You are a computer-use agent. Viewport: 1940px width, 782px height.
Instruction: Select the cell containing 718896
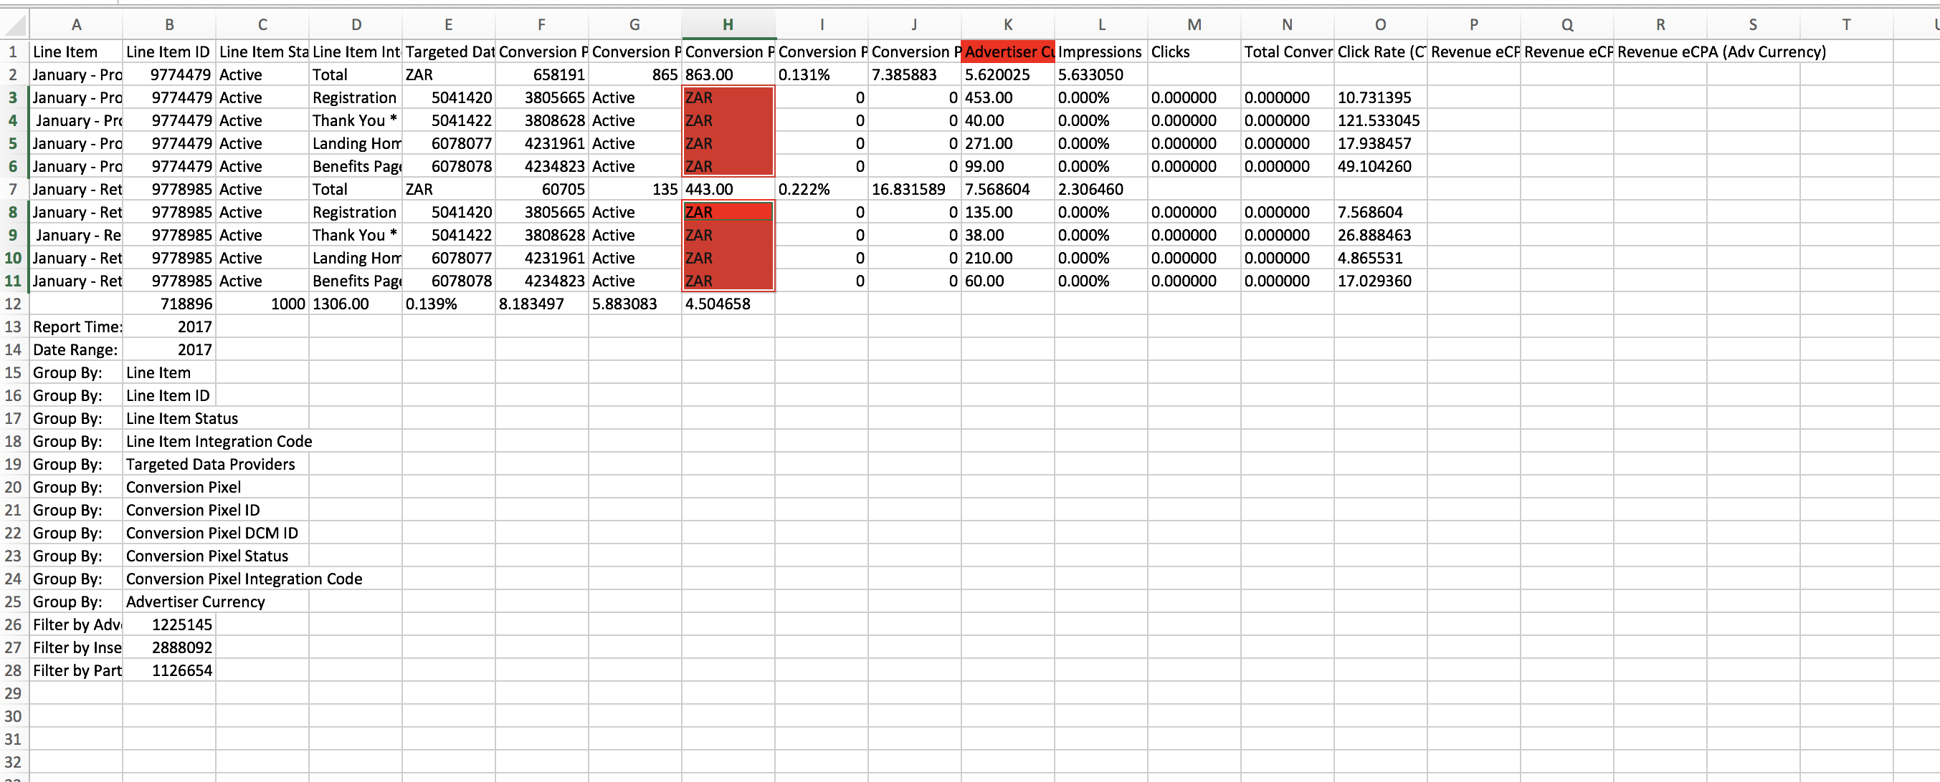(169, 304)
